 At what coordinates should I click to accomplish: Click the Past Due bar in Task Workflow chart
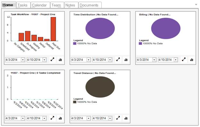click(53, 29)
